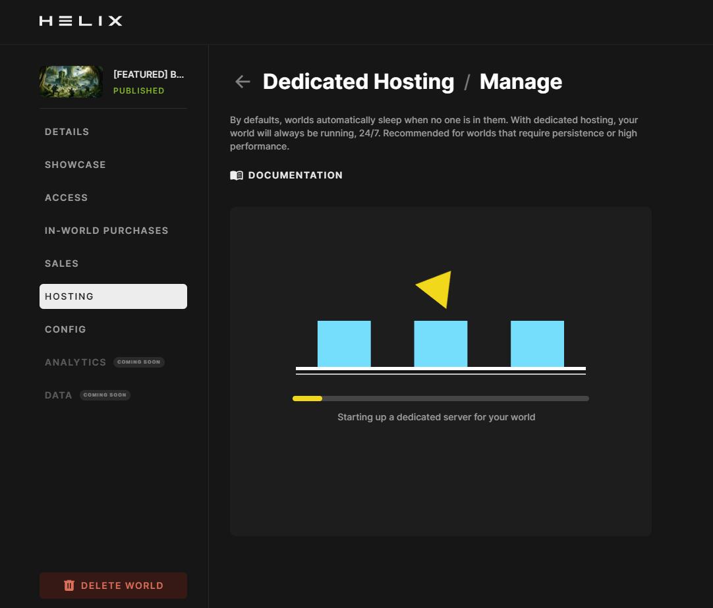Open the world thumbnail image
The height and width of the screenshot is (608, 713).
coord(71,82)
